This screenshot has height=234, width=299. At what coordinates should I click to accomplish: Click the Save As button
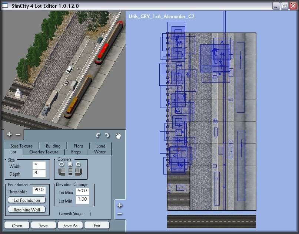tap(70, 225)
